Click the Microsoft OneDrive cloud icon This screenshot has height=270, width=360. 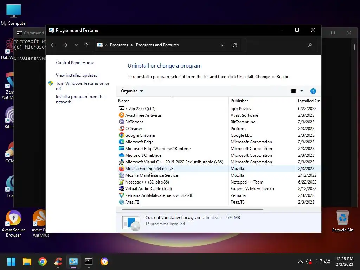pos(121,155)
